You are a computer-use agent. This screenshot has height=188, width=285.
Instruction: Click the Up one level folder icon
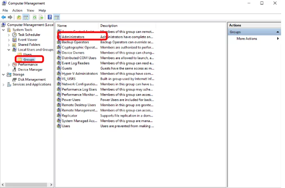[19, 17]
